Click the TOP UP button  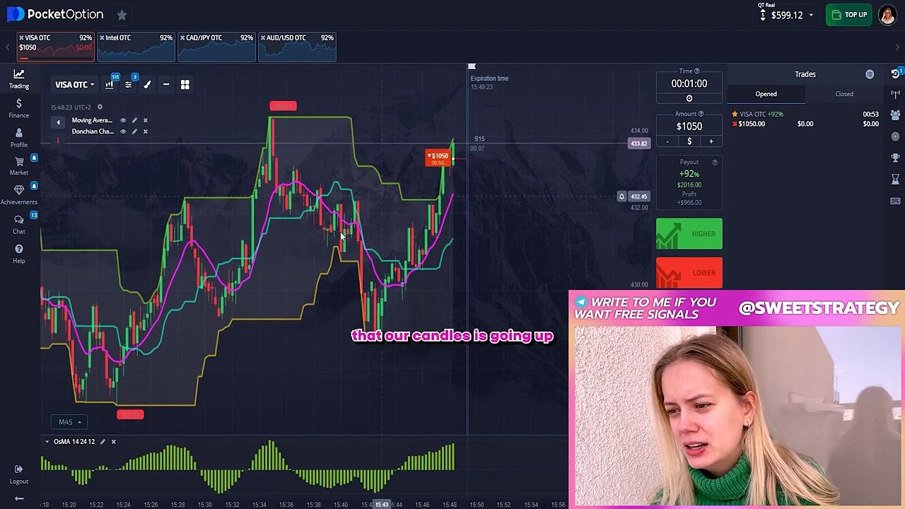(849, 15)
